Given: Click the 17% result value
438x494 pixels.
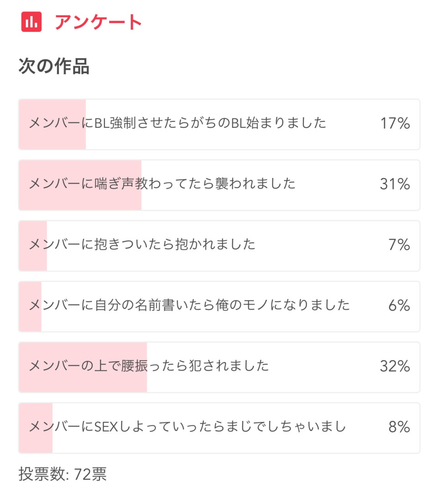Looking at the screenshot, I should click(x=395, y=123).
